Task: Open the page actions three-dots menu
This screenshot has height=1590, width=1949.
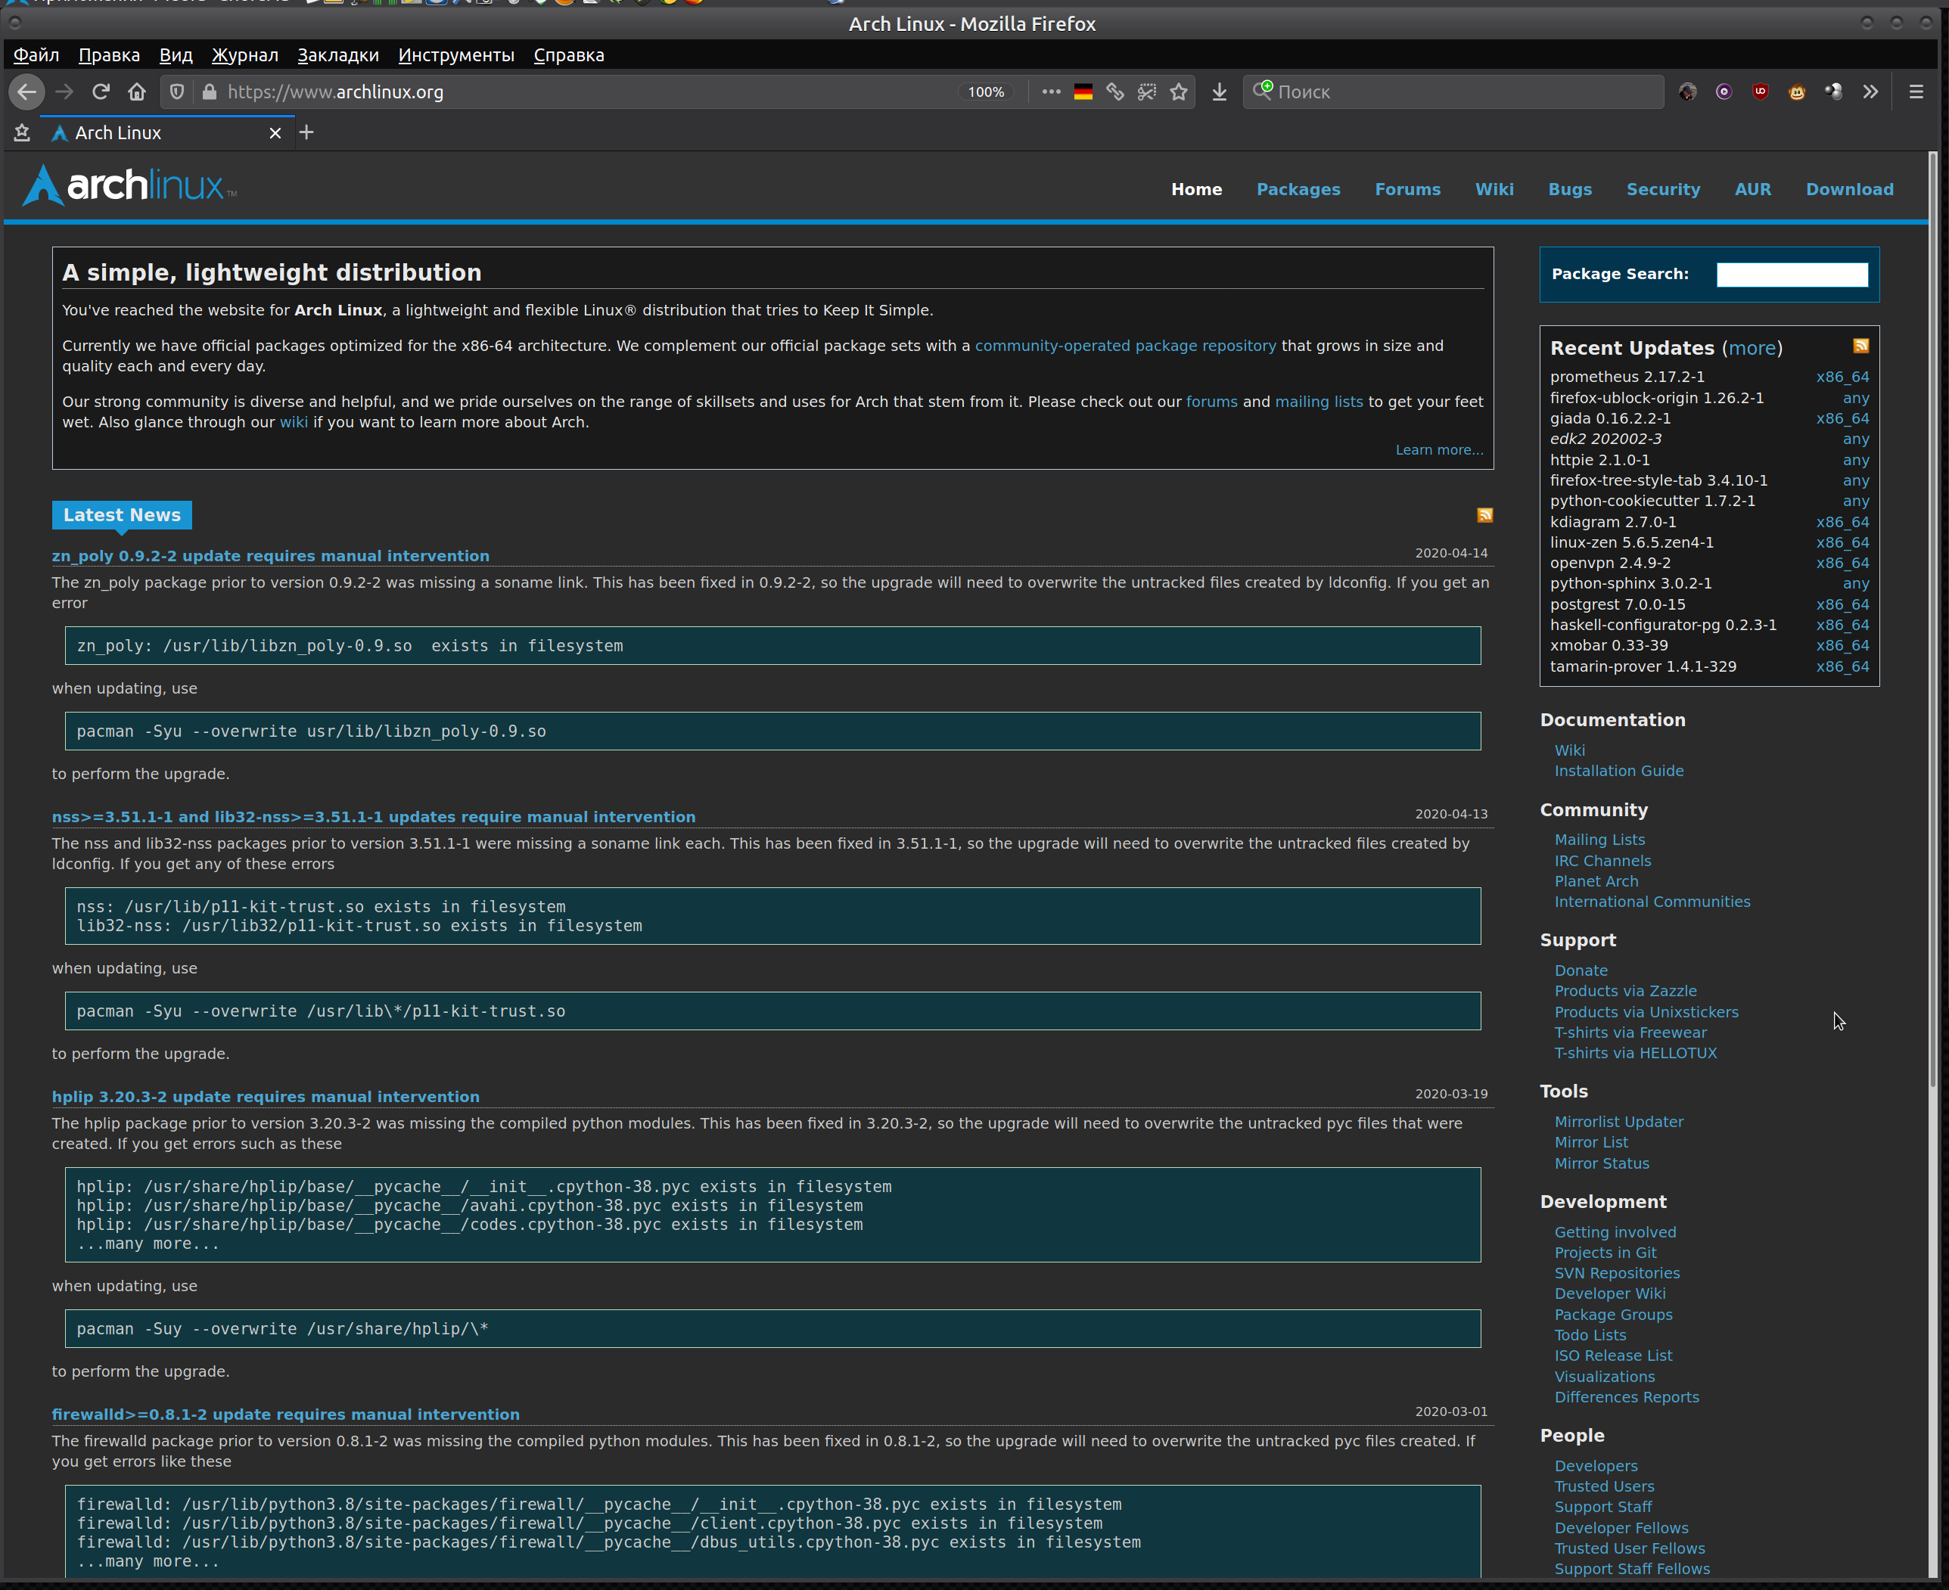Action: (1052, 92)
